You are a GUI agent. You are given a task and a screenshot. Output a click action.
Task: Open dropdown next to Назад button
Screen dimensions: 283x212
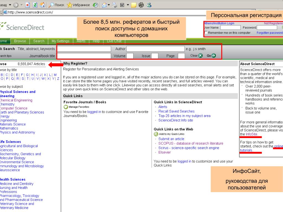click(x=10, y=5)
